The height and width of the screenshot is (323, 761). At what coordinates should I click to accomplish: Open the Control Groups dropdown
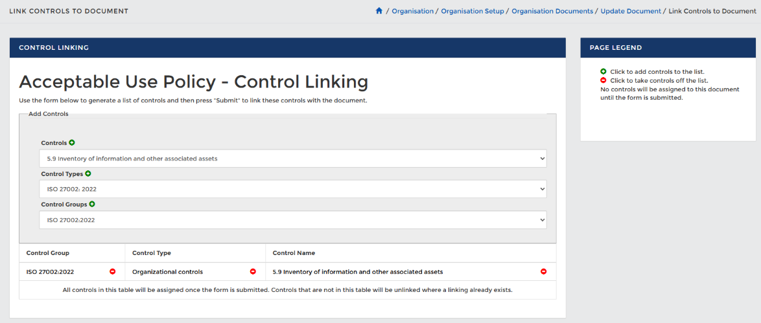(292, 219)
